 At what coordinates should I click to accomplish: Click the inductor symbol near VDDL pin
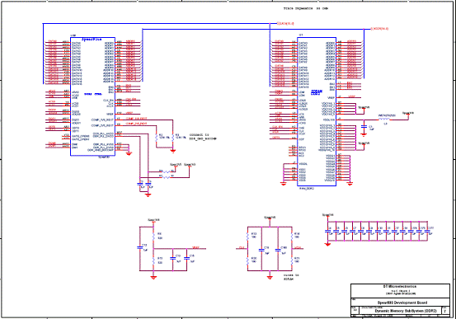tap(385, 120)
